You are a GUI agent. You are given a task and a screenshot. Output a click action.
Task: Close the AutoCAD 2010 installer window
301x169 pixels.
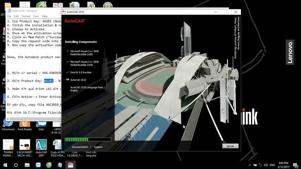pos(236,12)
